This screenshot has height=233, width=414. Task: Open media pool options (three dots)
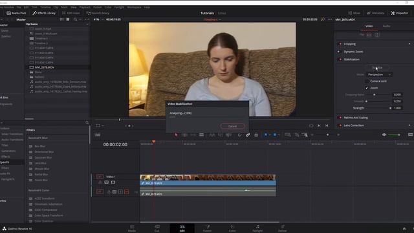coord(87,19)
